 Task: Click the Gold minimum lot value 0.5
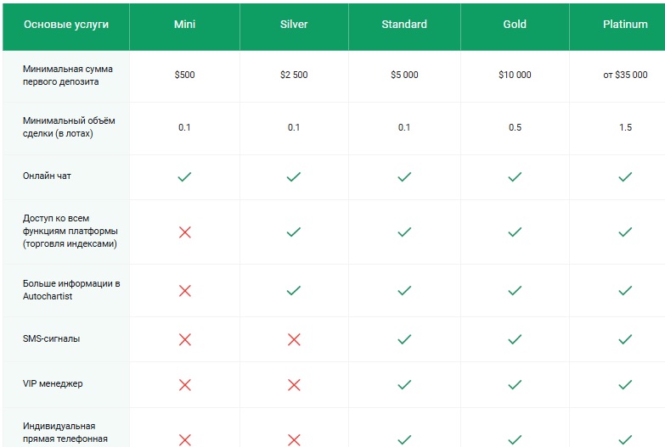click(515, 127)
